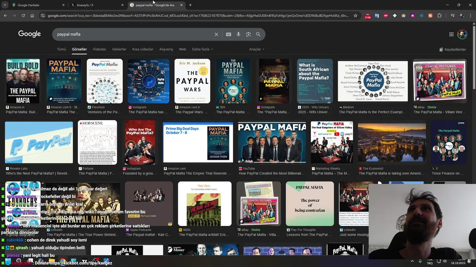
Task: Select the Tümü search filter
Action: click(x=61, y=49)
